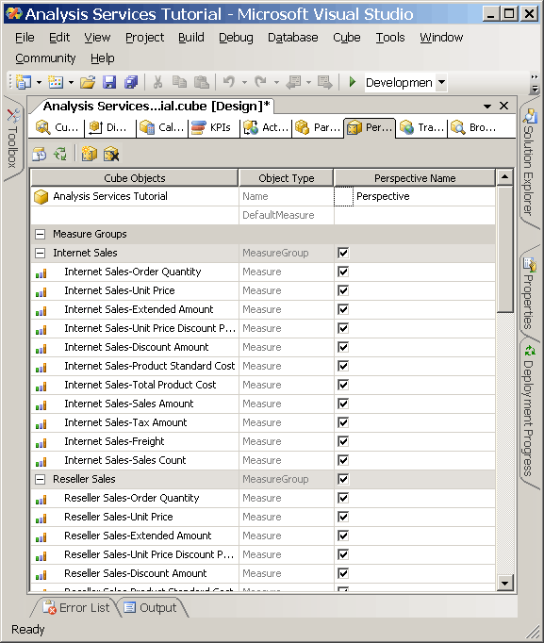Viewport: 544px width, 643px height.
Task: Click the Error List tab icon
Action: tap(50, 607)
